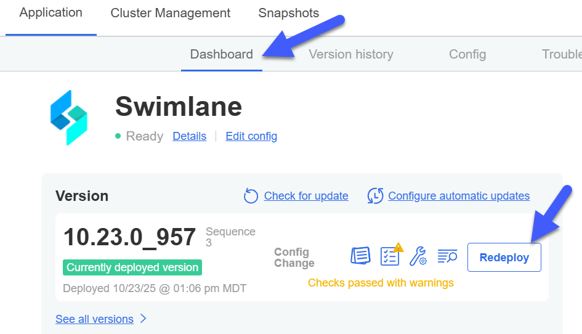View deploy logs icon
The height and width of the screenshot is (334, 582).
click(x=447, y=256)
